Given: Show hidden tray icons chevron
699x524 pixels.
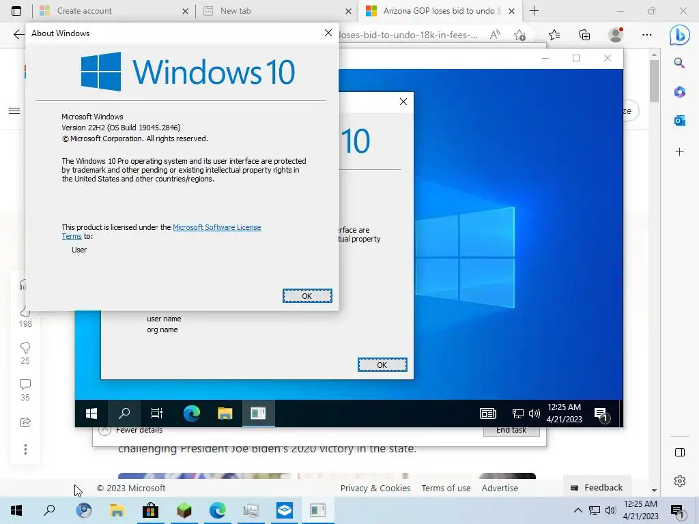Looking at the screenshot, I should click(577, 510).
